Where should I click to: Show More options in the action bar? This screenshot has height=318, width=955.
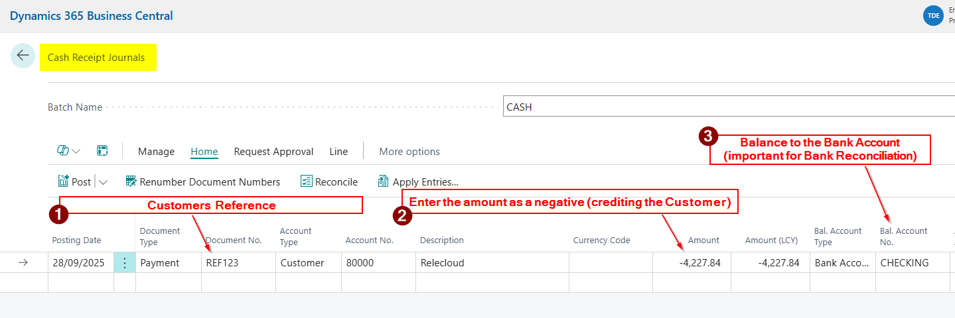pyautogui.click(x=409, y=152)
